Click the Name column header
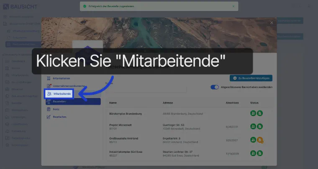 [113, 103]
